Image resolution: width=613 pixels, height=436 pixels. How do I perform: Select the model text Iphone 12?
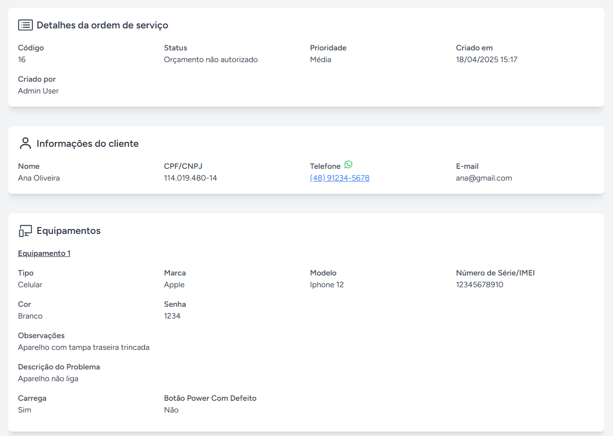pos(327,285)
